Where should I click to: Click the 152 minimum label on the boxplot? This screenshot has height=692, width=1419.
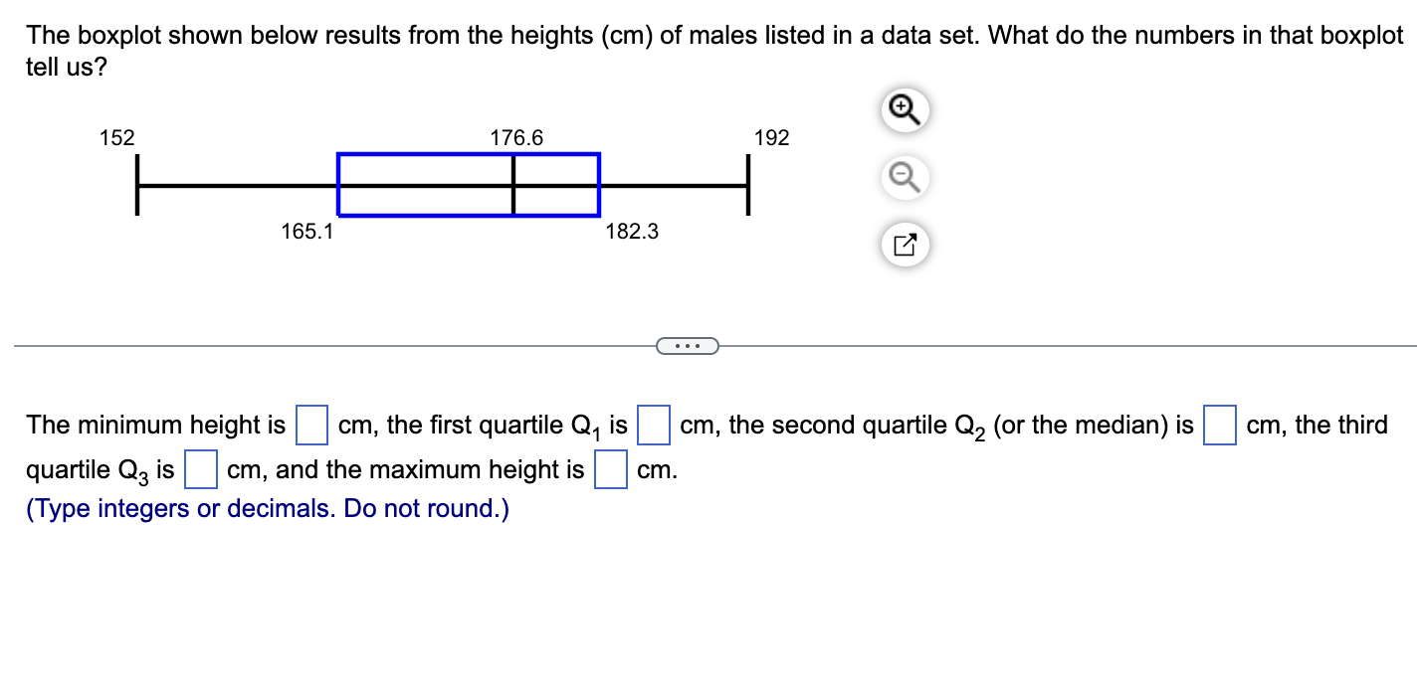pyautogui.click(x=116, y=138)
